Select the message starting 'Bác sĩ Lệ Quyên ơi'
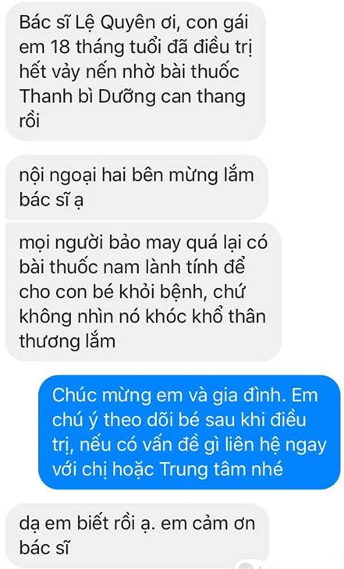The image size is (344, 569). [x=136, y=71]
